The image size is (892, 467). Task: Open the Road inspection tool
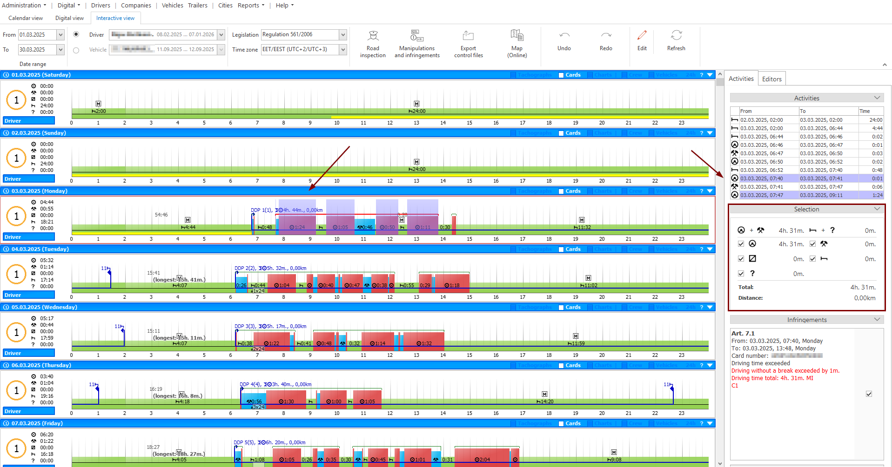pos(373,44)
